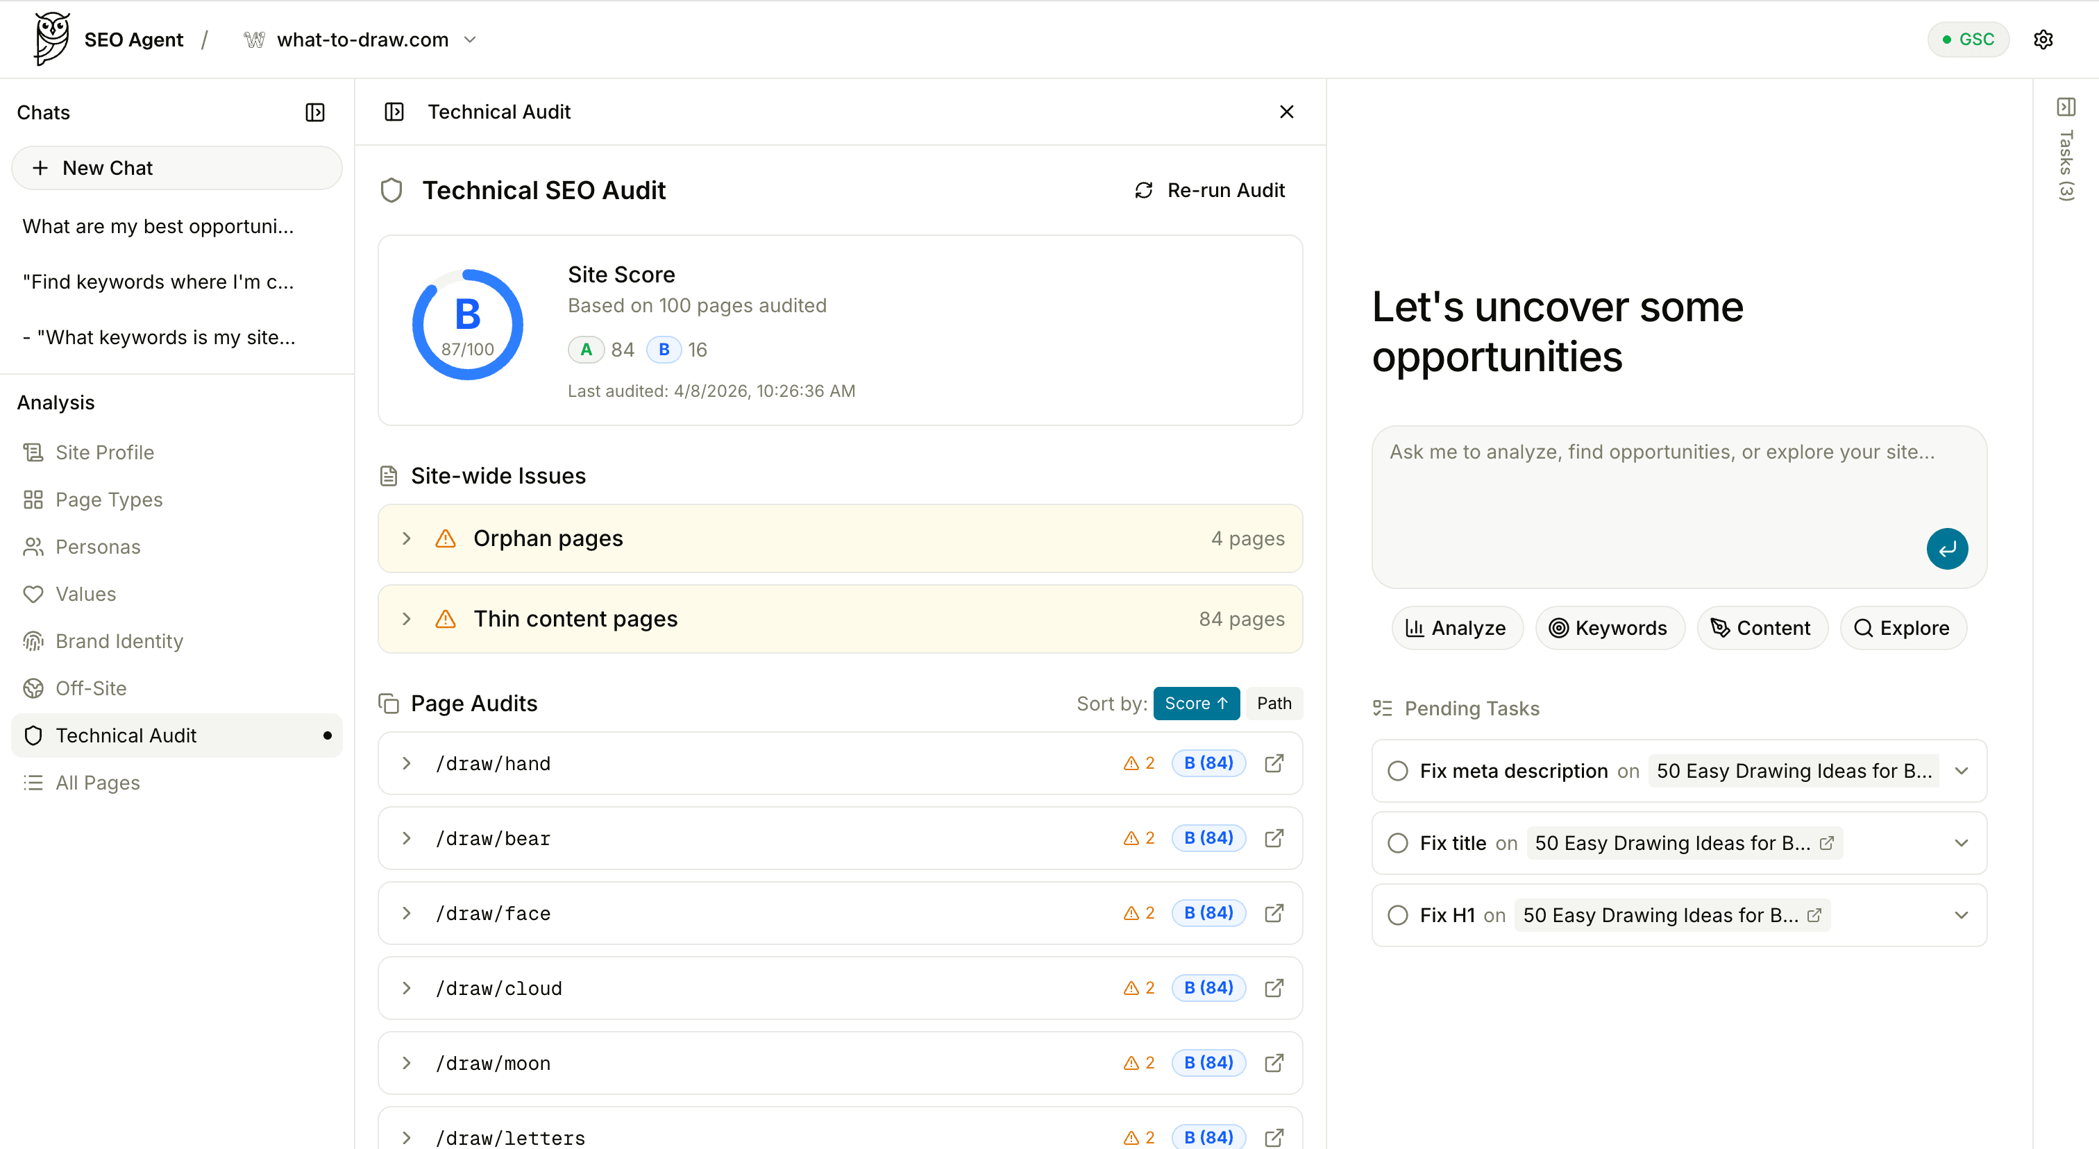Click the Thin content warning triangle

pyautogui.click(x=446, y=619)
